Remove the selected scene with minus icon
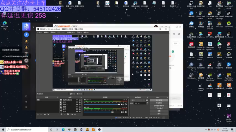The height and width of the screenshot is (132, 236). (x=41, y=114)
